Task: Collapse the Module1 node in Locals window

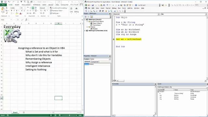Action: click(158, 92)
